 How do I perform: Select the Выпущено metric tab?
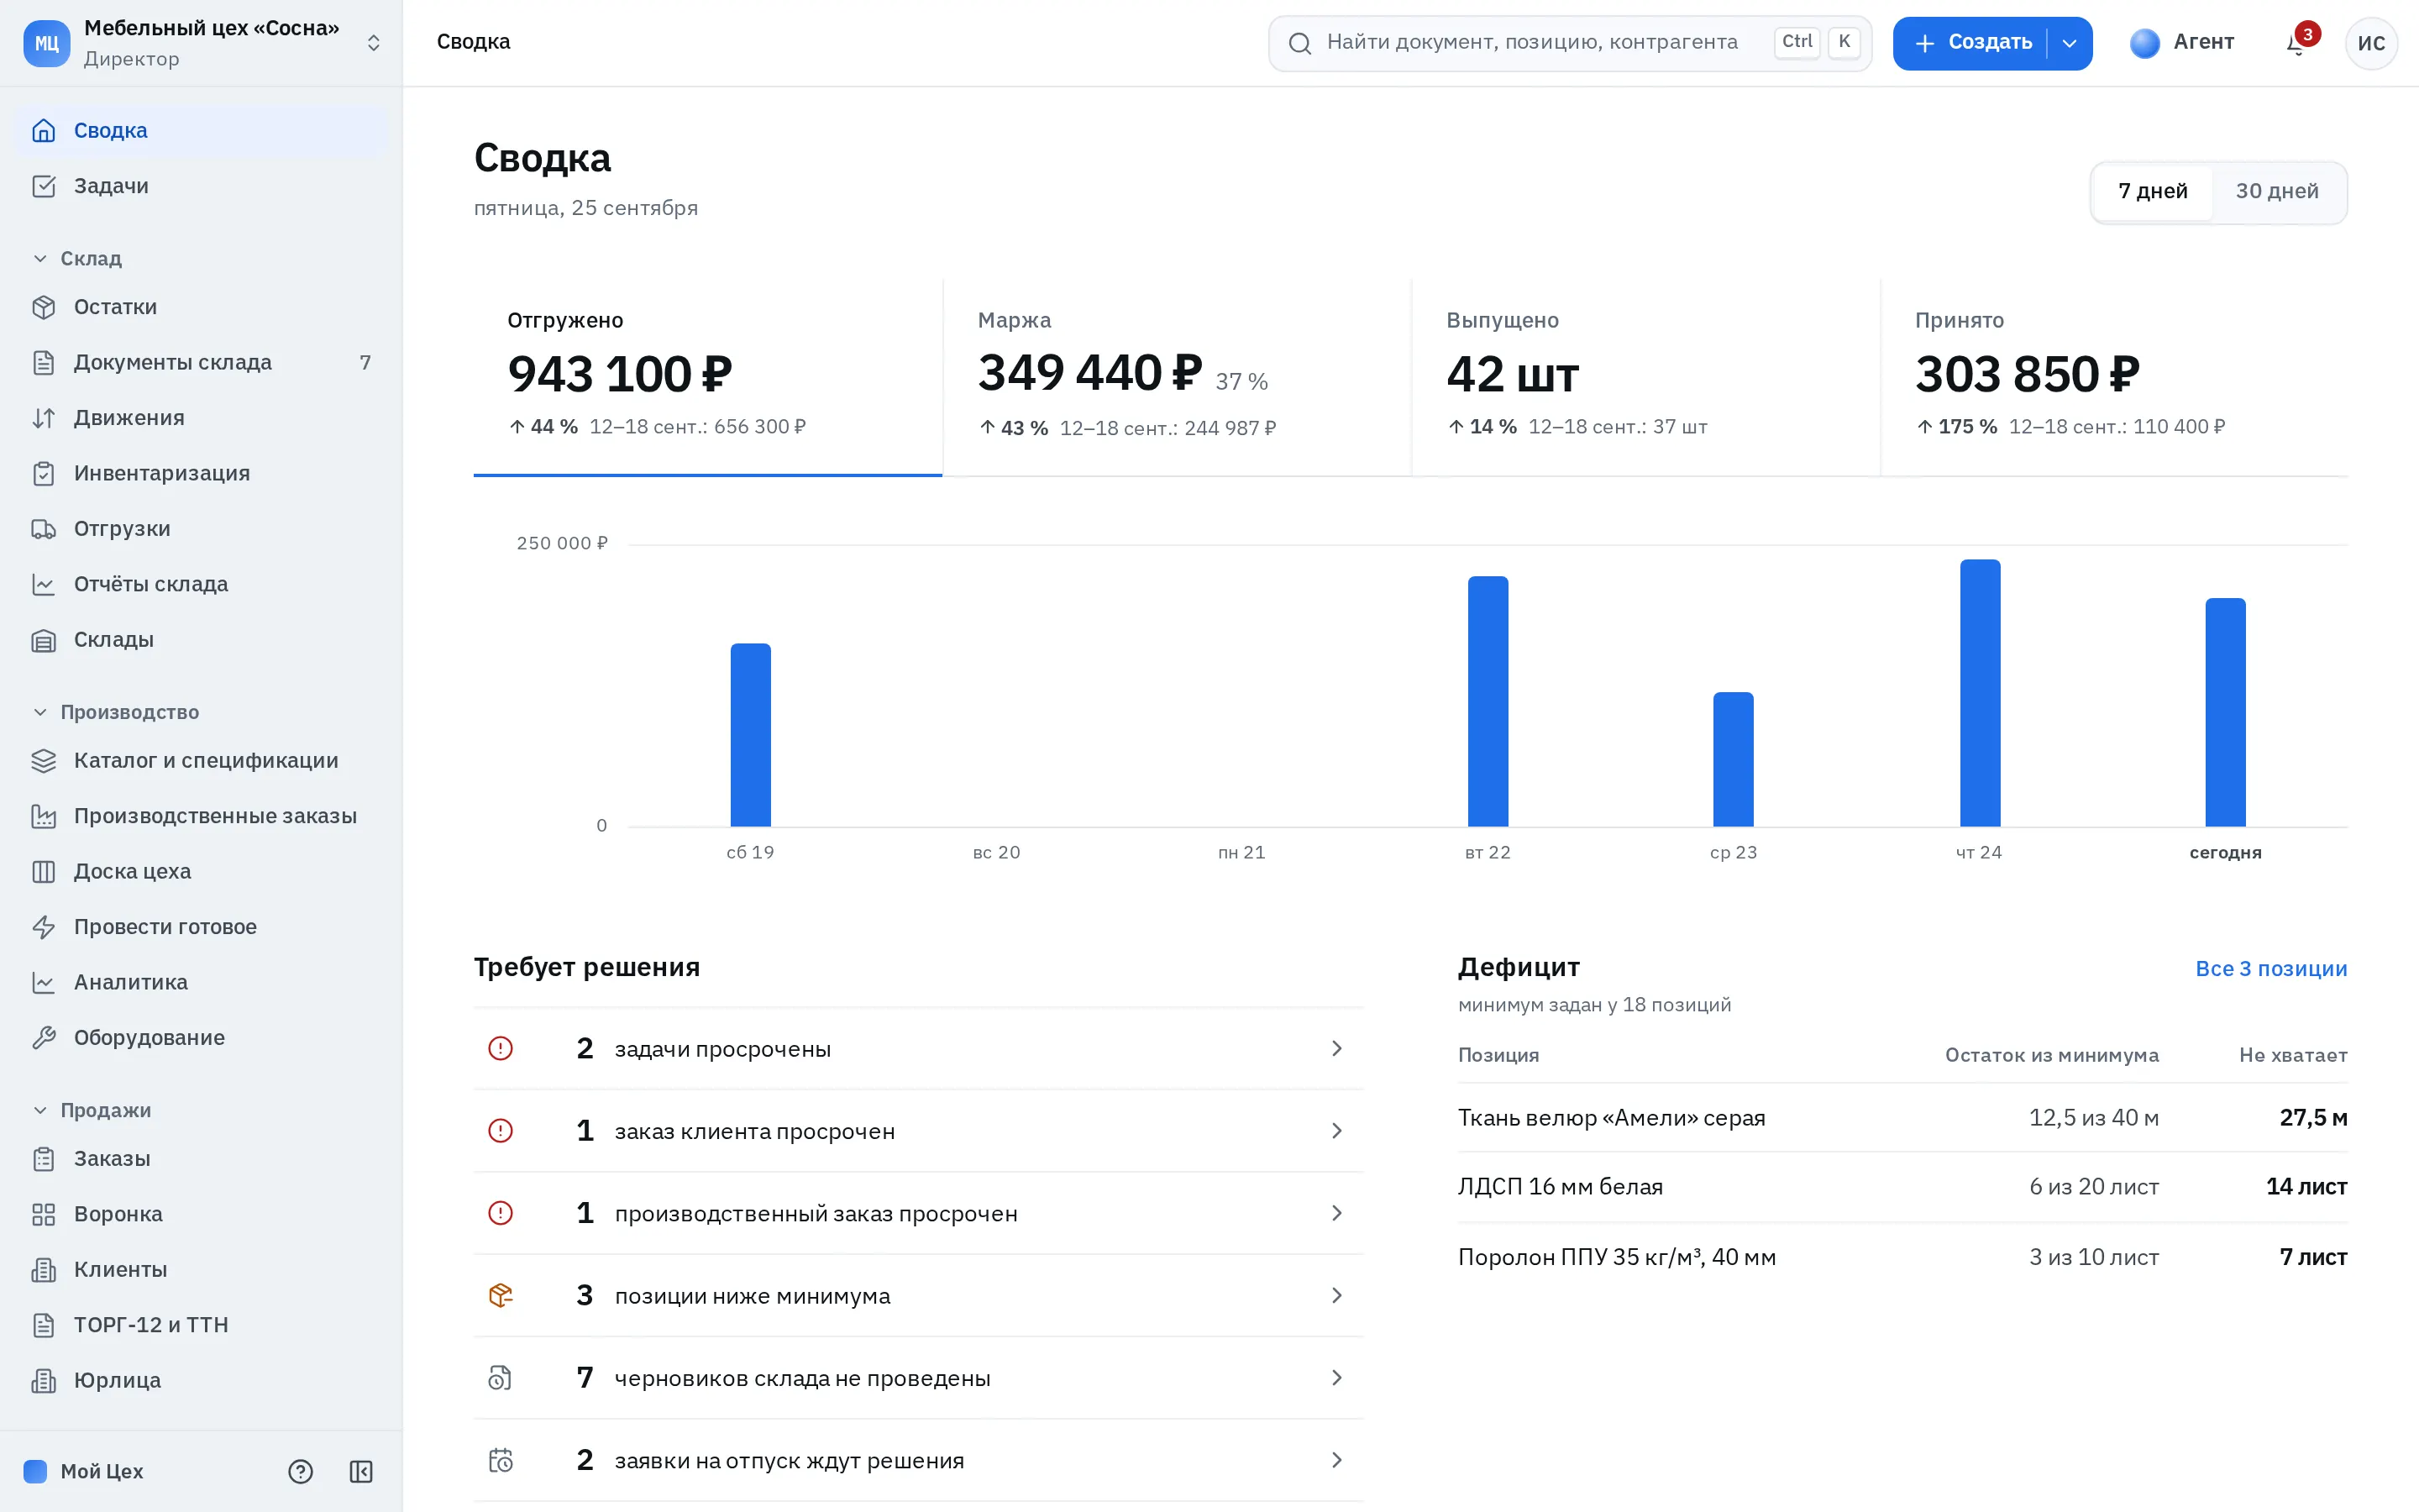tap(1645, 377)
